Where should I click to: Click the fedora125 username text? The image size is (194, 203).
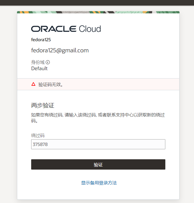tap(41, 40)
